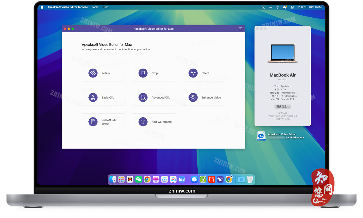
Task: Click the rocket icon in the menu bar
Action: pos(263,7)
